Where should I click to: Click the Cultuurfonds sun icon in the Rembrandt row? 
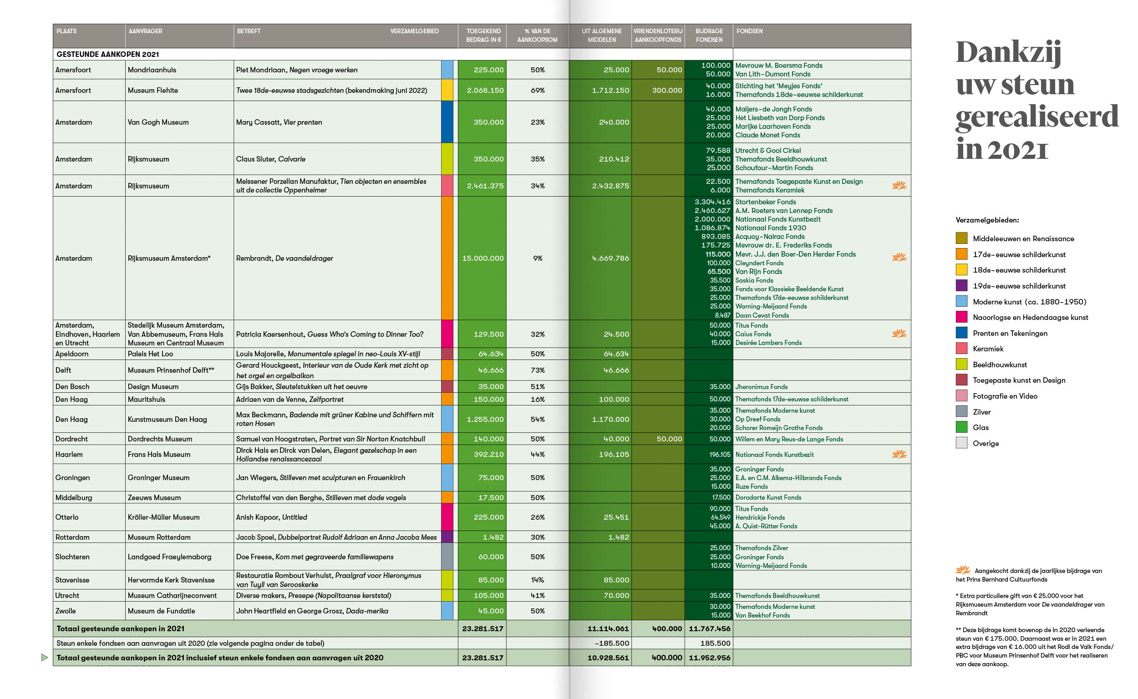point(899,257)
